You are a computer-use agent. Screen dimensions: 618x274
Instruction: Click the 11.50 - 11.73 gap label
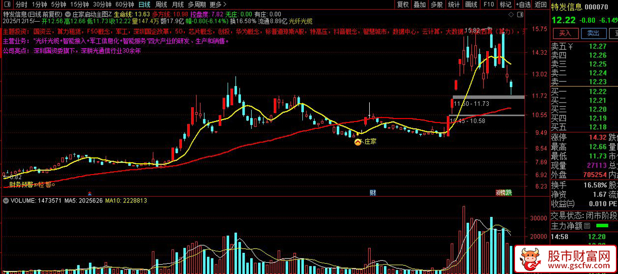click(x=471, y=104)
